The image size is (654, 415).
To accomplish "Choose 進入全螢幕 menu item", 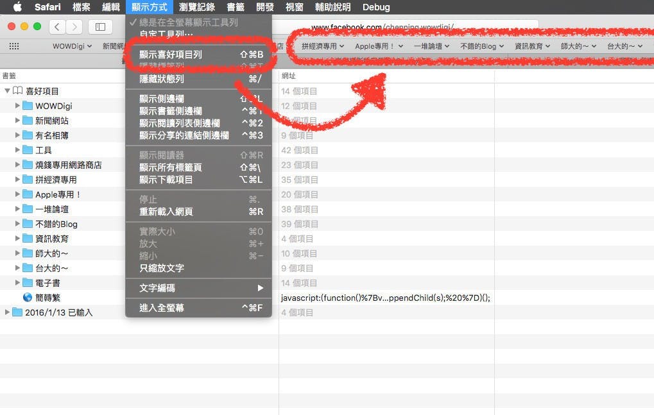I will (198, 308).
